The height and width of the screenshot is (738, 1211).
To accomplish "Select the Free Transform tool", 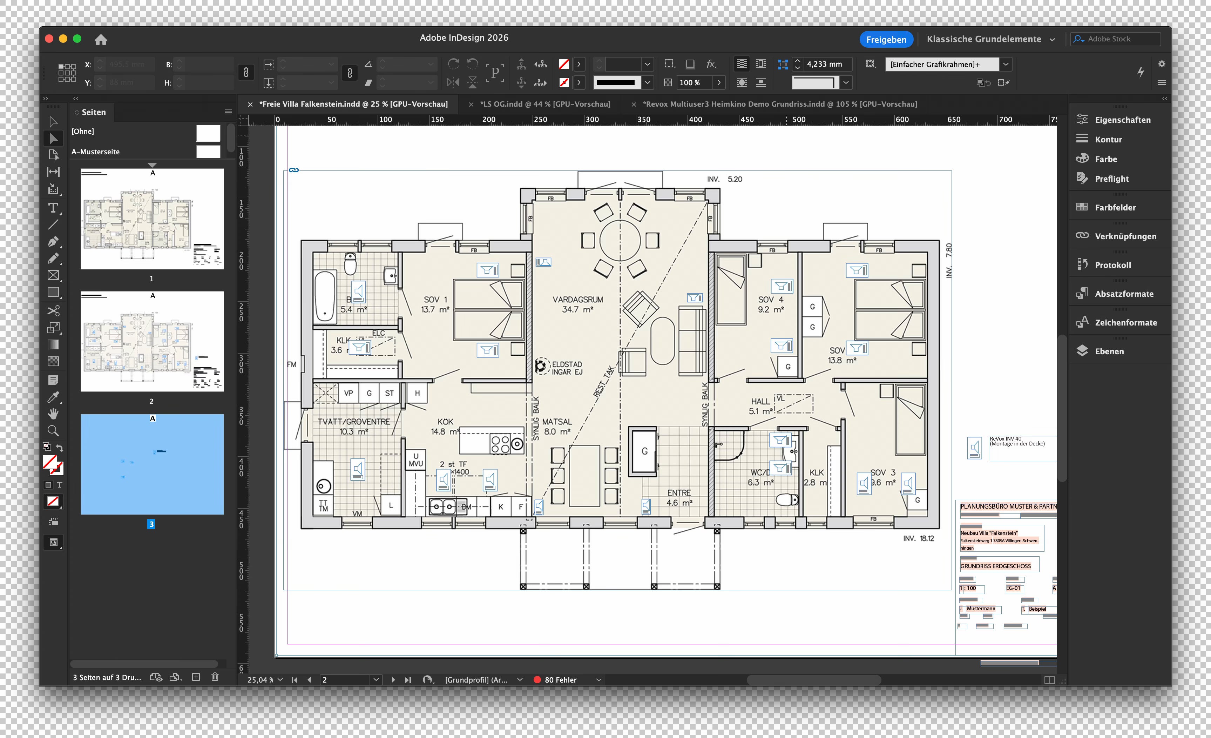I will pyautogui.click(x=53, y=328).
